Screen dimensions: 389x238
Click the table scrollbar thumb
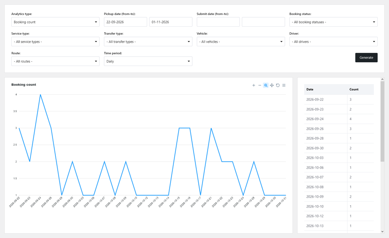coord(382,121)
